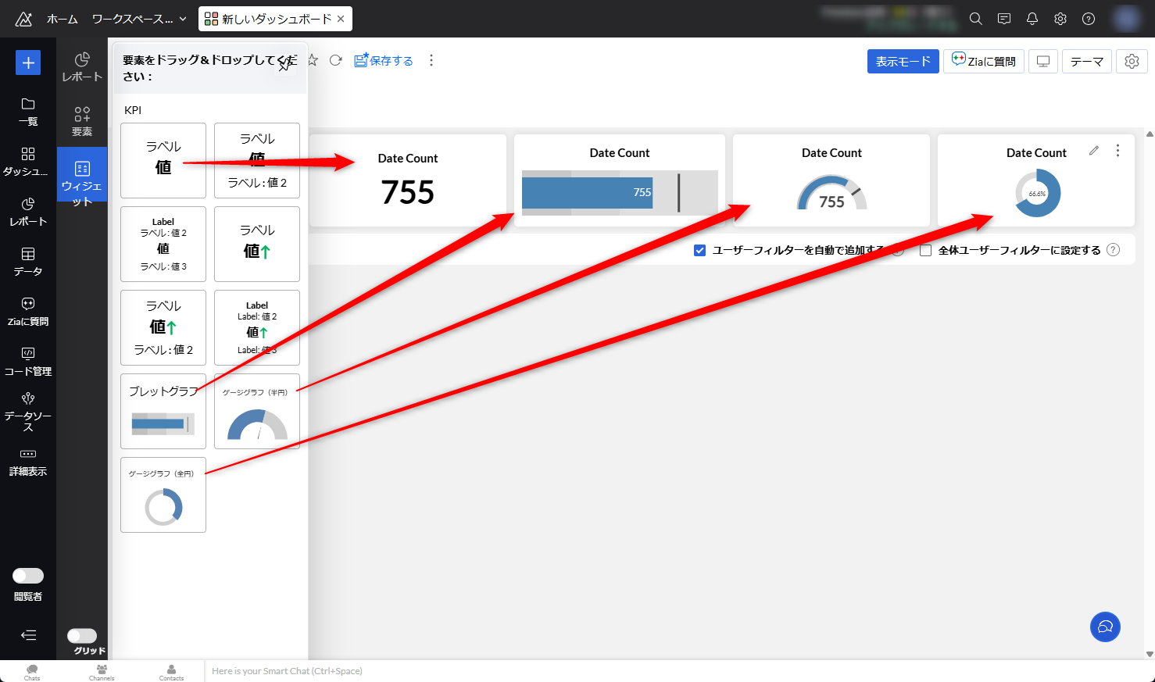Click the notifications bell icon

pos(1032,19)
